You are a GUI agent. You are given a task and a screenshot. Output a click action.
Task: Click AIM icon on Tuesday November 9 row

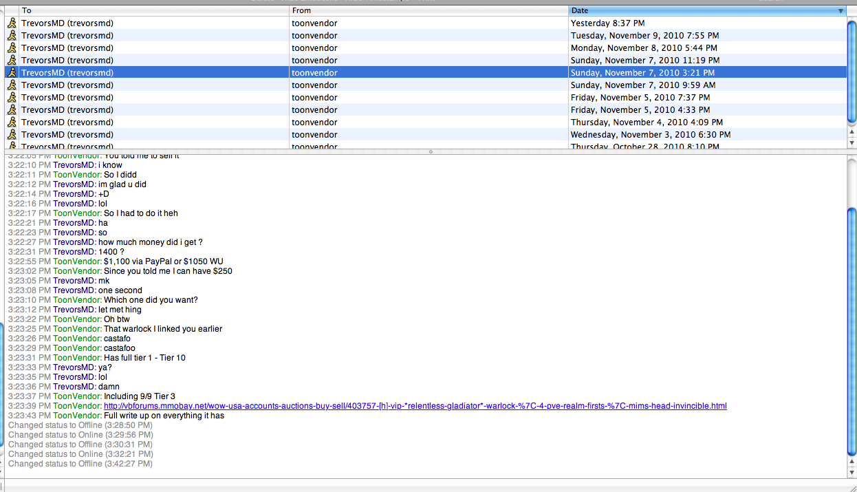coord(12,35)
